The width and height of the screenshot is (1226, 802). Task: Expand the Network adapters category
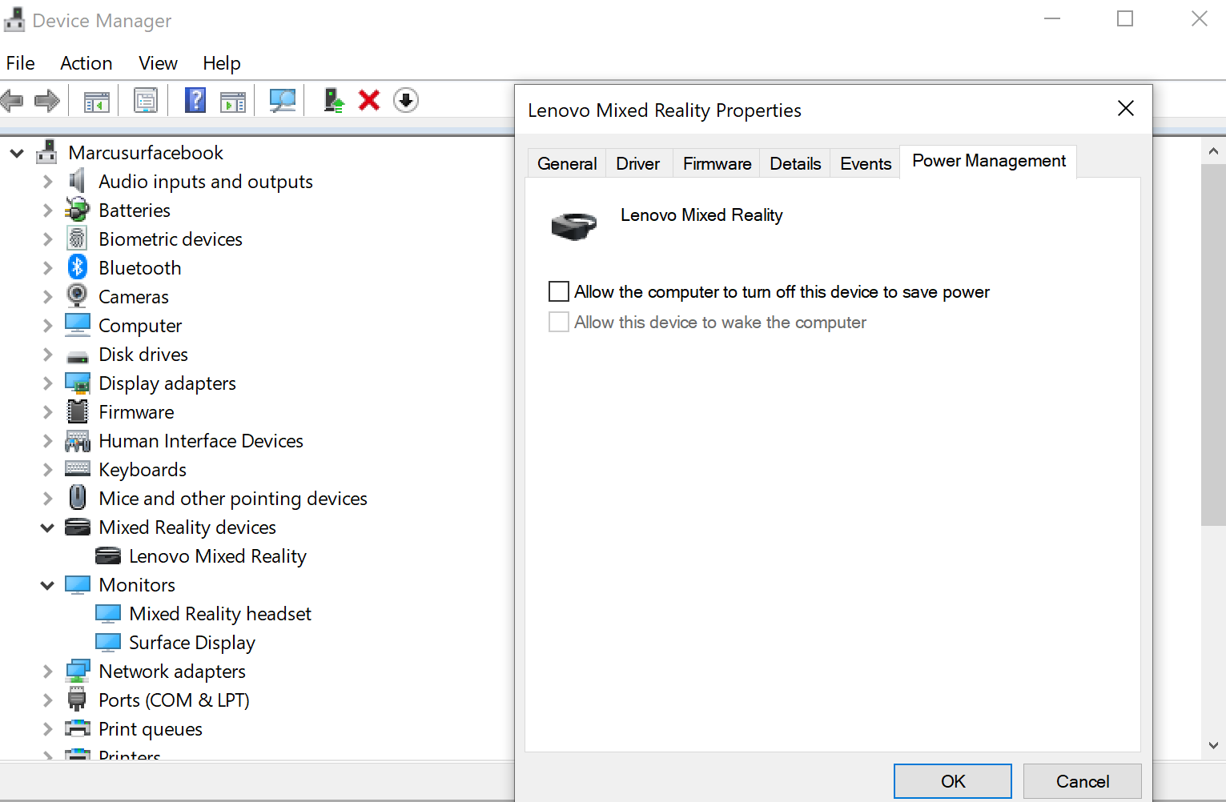[47, 672]
